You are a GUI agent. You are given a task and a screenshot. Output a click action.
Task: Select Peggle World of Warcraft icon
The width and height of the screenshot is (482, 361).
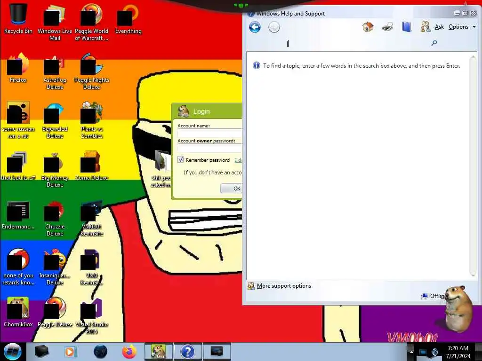coord(92,22)
